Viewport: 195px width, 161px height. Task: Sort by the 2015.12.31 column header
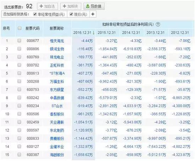[x=107, y=33]
